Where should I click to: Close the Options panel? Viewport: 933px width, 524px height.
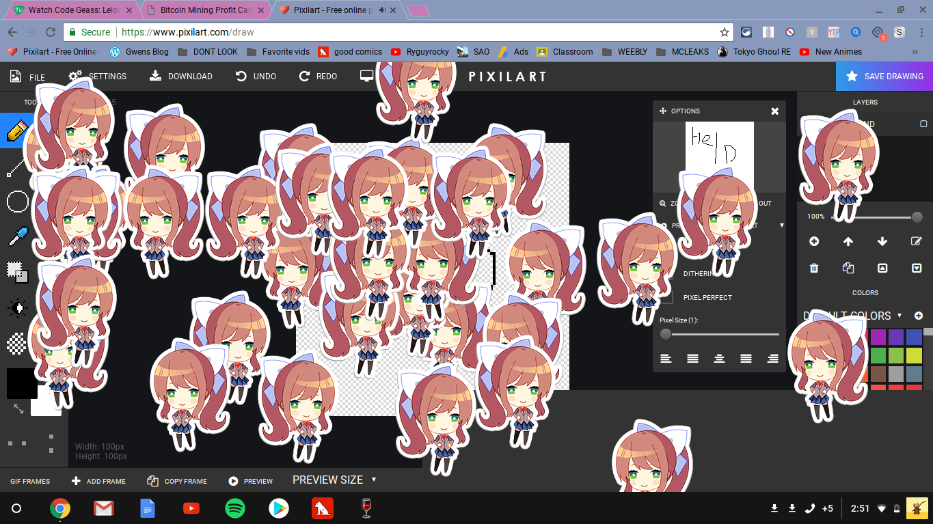pyautogui.click(x=774, y=111)
